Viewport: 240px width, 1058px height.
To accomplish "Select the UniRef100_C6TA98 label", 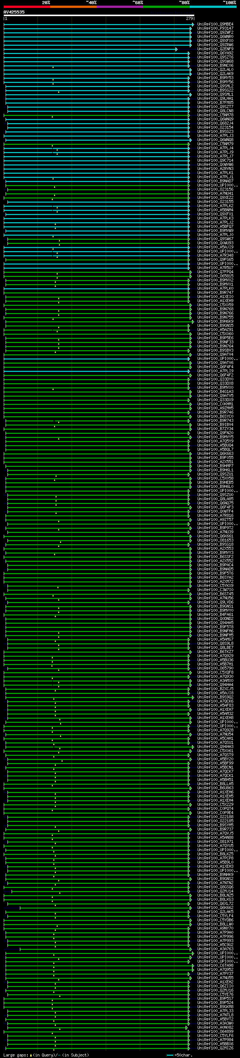I will pos(215,966).
